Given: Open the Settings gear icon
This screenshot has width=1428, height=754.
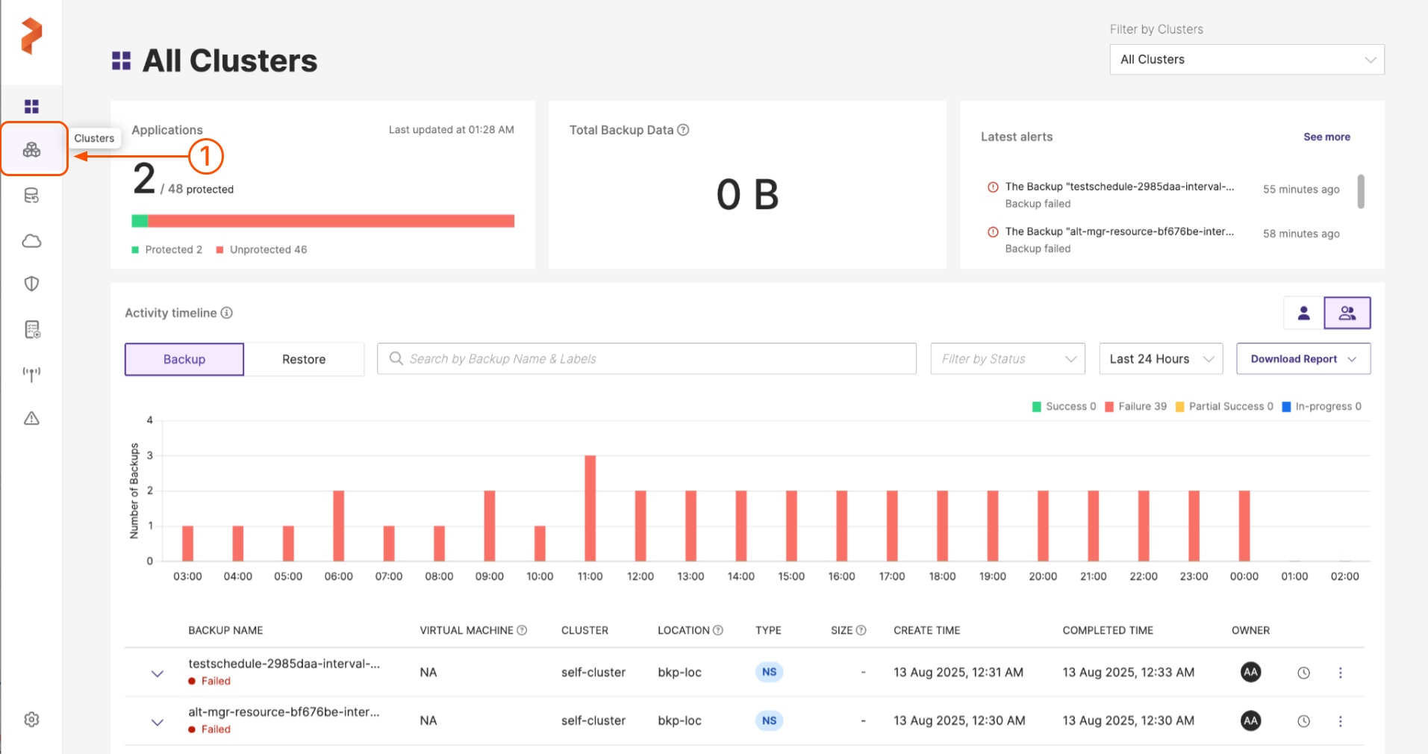Looking at the screenshot, I should coord(31,719).
